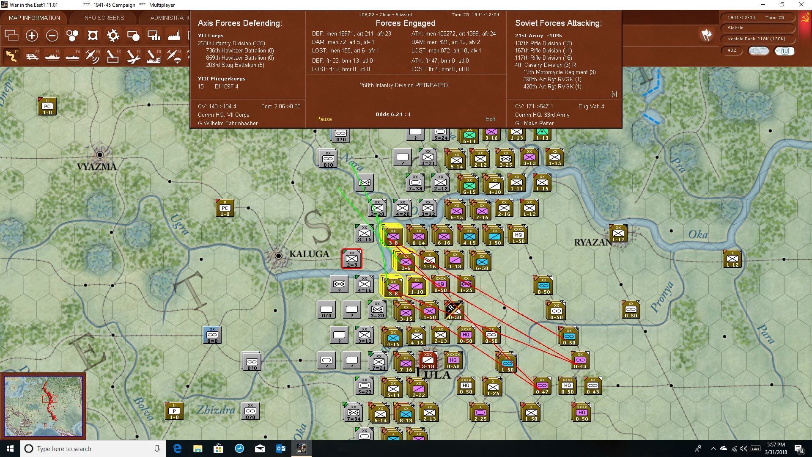Switch to the INFO SCREENS tab
This screenshot has height=457, width=812.
(104, 18)
